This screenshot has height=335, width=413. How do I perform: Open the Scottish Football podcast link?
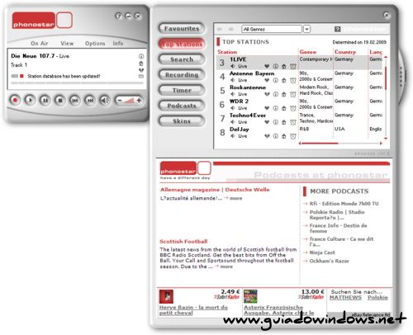(183, 242)
